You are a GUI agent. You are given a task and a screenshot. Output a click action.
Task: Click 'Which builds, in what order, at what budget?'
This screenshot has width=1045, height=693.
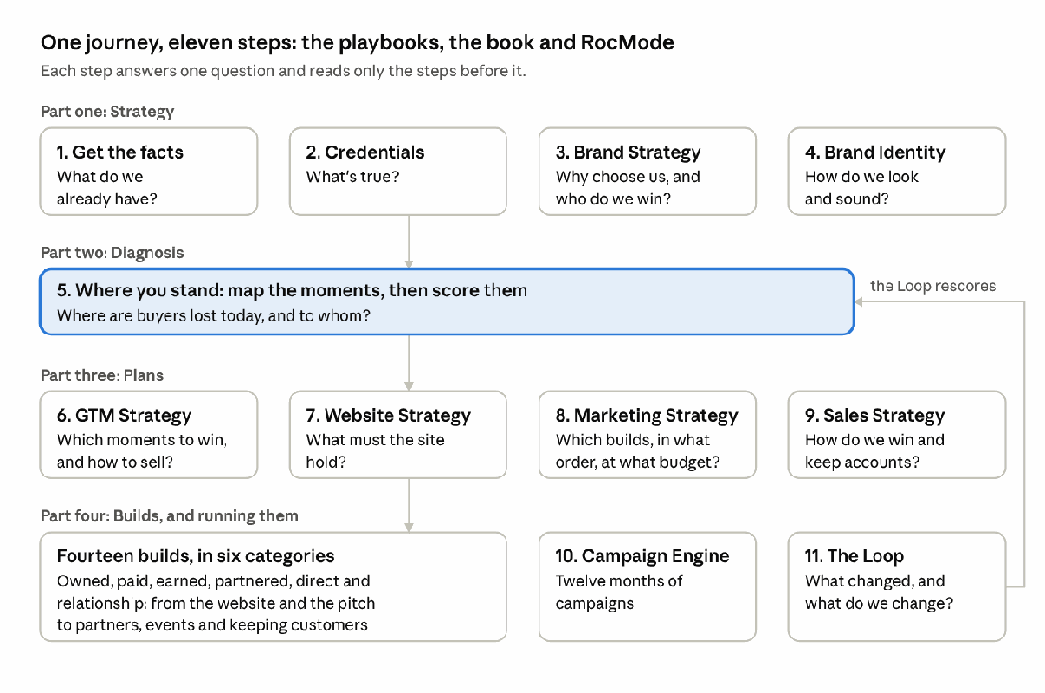(638, 451)
